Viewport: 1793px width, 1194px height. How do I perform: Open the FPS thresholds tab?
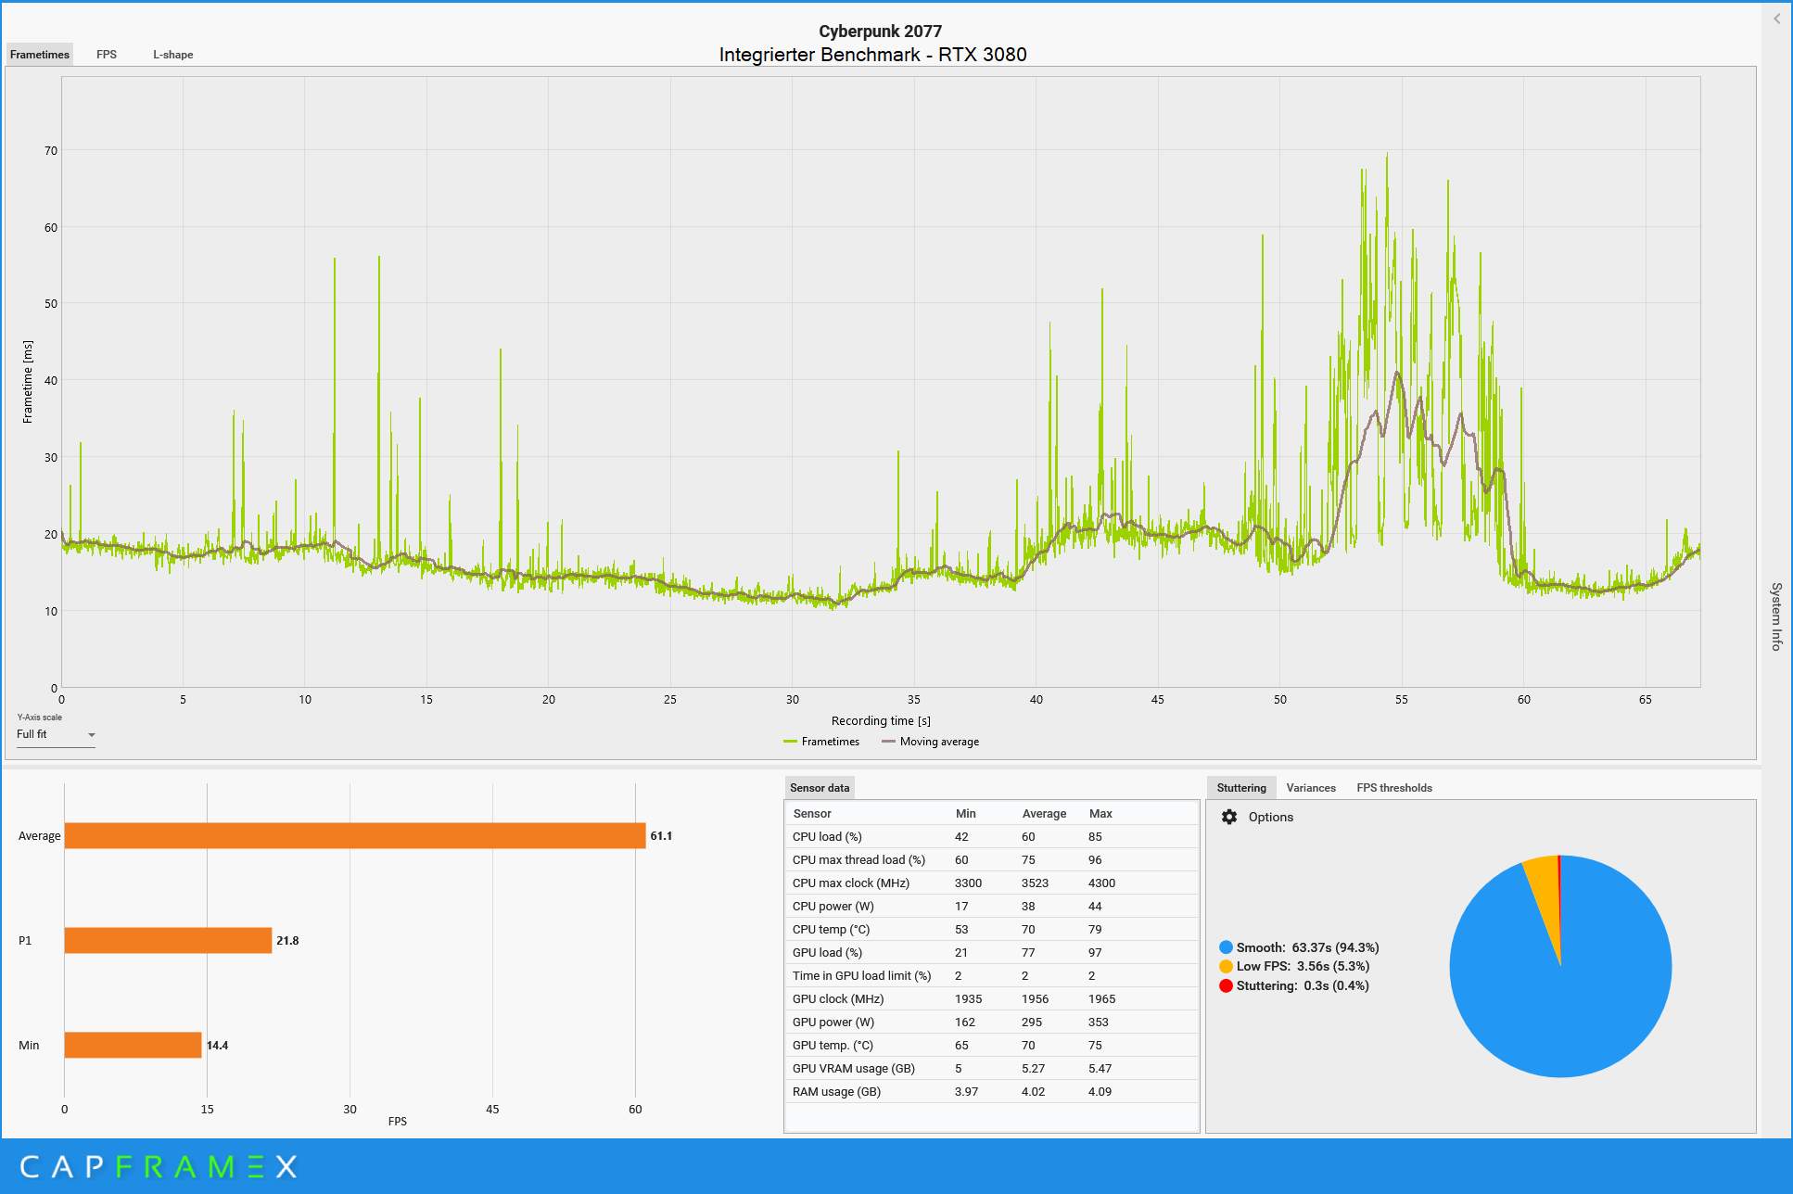coord(1393,788)
